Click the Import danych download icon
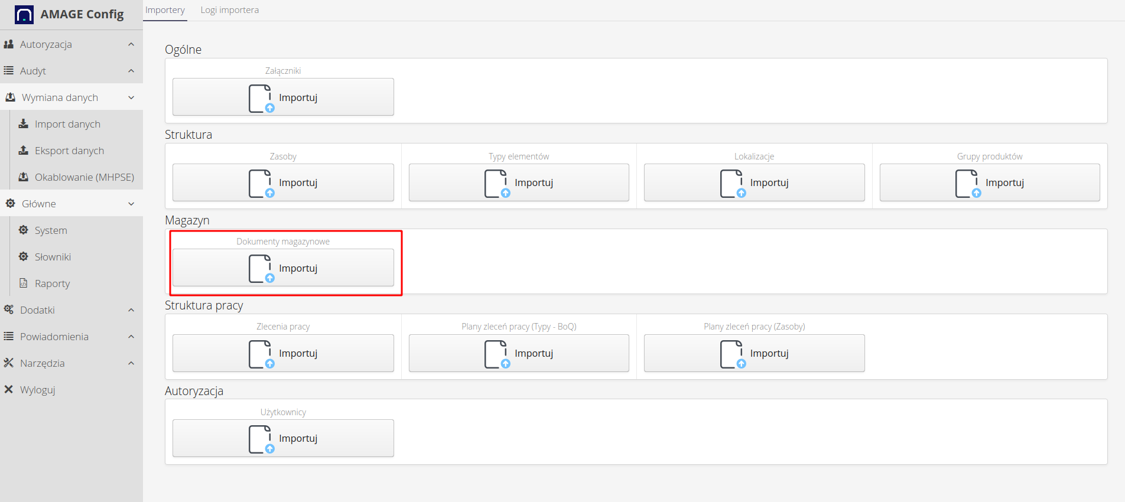1125x502 pixels. (x=24, y=124)
